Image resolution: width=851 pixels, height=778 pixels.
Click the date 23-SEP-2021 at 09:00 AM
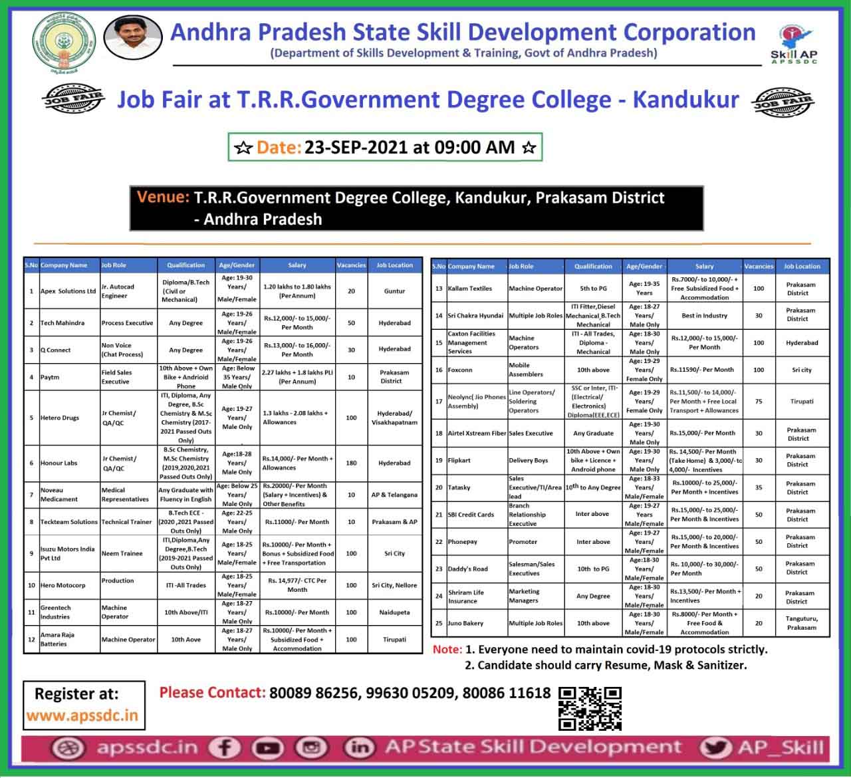pyautogui.click(x=410, y=147)
